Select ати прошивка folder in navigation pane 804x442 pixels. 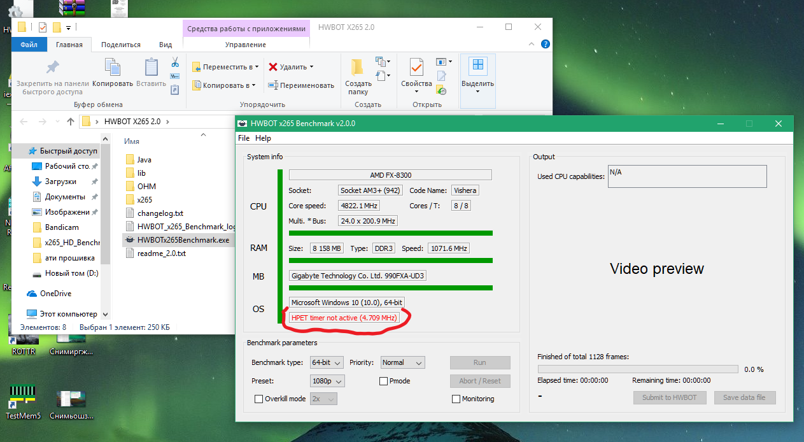(x=63, y=258)
